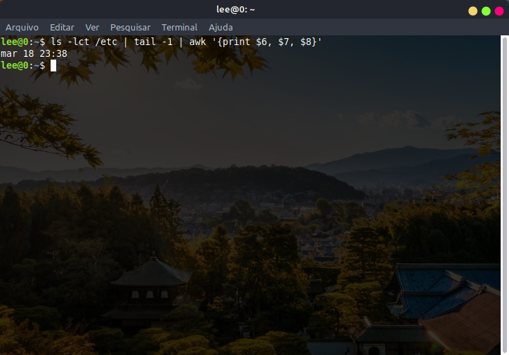This screenshot has height=355, width=509.
Task: Open the Arquivo menu
Action: click(x=22, y=27)
